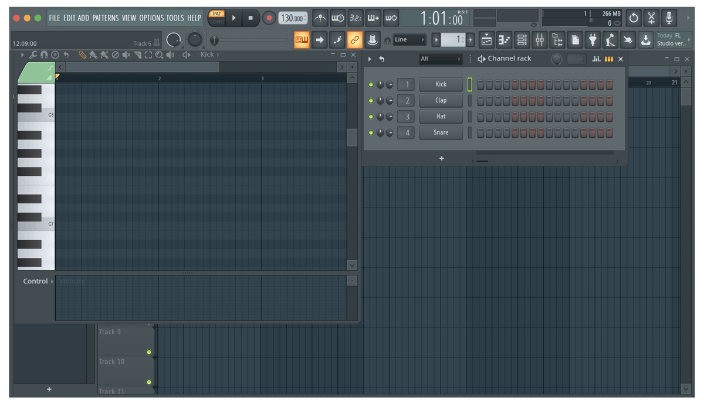Open the channel filter dropdown showing All
This screenshot has width=704, height=409.
tap(440, 59)
